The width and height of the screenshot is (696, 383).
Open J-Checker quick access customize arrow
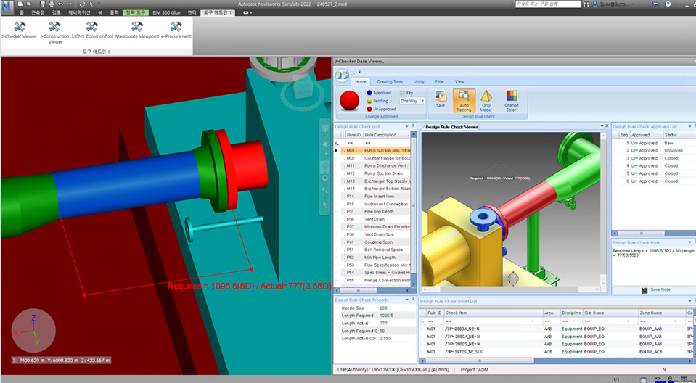click(x=359, y=72)
